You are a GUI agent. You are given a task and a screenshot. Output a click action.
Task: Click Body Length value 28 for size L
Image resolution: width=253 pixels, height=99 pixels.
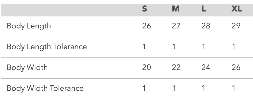click(206, 26)
